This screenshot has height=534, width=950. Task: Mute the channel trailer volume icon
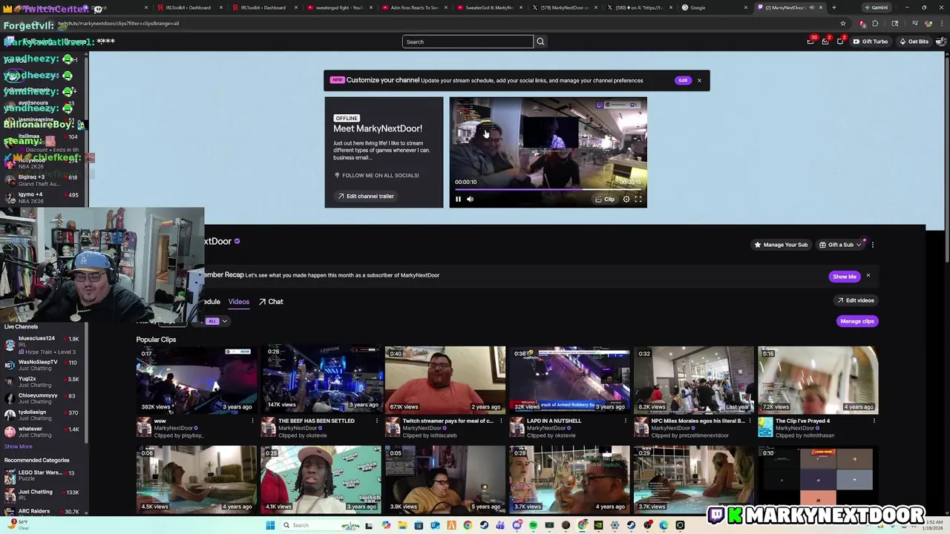point(470,199)
